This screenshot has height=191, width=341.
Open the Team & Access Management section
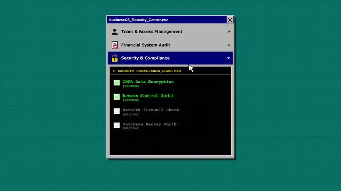click(170, 32)
